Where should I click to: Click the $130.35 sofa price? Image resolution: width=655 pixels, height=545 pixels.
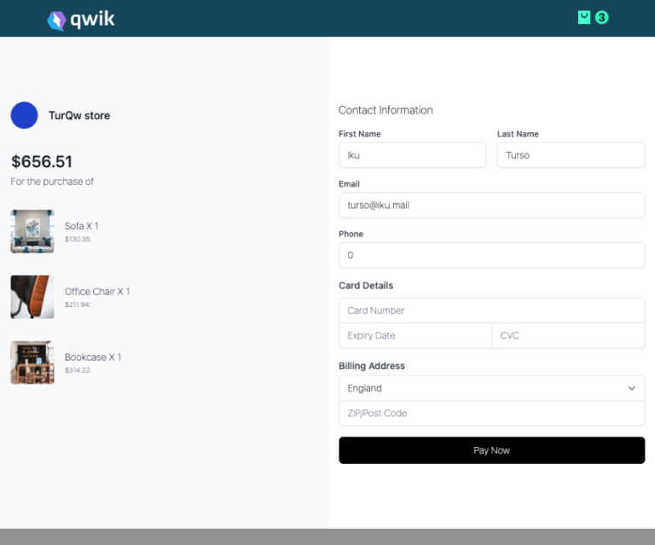pos(78,239)
